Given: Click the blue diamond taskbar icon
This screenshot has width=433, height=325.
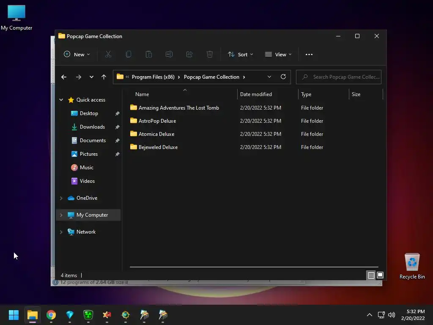Looking at the screenshot, I should (x=70, y=315).
